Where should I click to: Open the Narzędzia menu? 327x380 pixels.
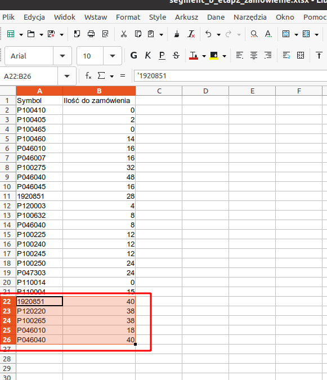click(x=250, y=17)
